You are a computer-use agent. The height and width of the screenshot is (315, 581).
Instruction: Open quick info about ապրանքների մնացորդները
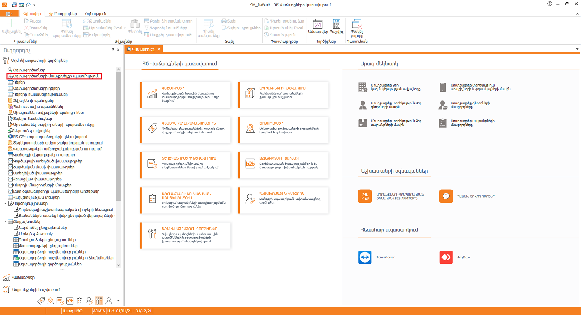click(x=466, y=123)
